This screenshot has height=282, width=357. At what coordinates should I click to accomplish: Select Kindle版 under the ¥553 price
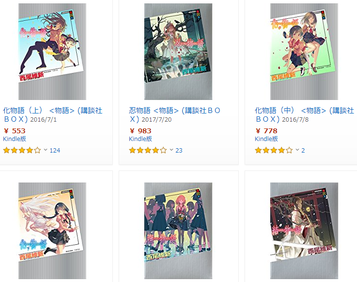tap(14, 139)
